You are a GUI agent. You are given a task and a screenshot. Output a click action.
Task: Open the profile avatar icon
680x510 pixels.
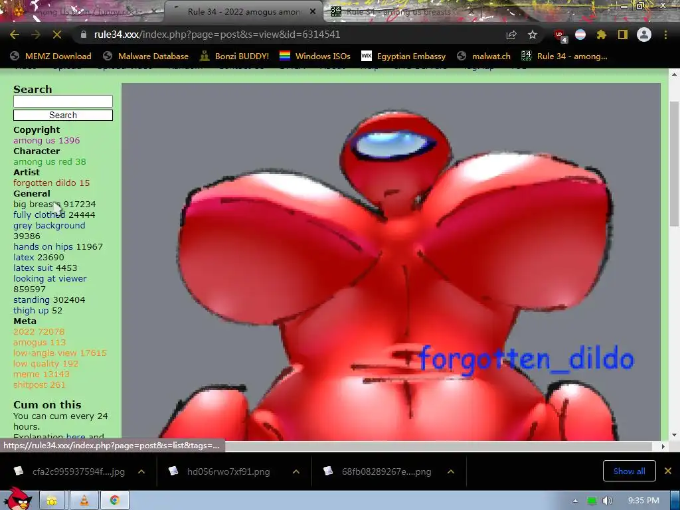coord(644,35)
